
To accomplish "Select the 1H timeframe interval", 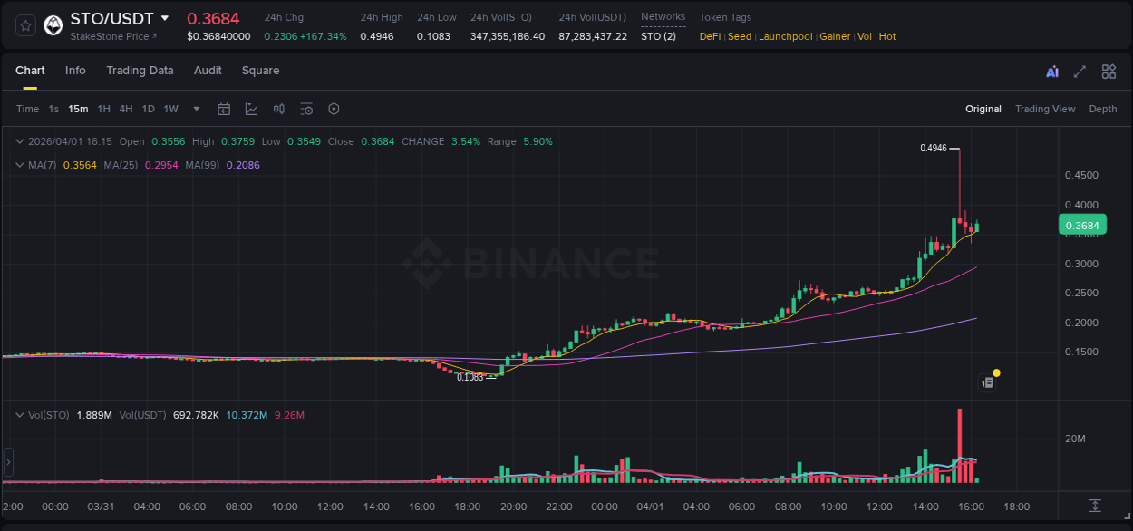I will tap(103, 109).
